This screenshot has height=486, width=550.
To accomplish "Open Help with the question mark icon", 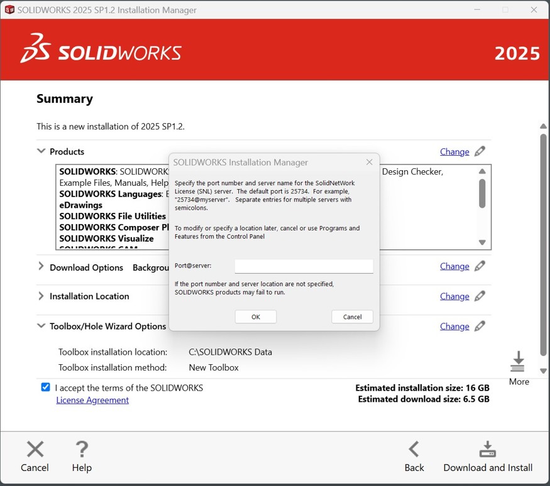I will [x=82, y=449].
